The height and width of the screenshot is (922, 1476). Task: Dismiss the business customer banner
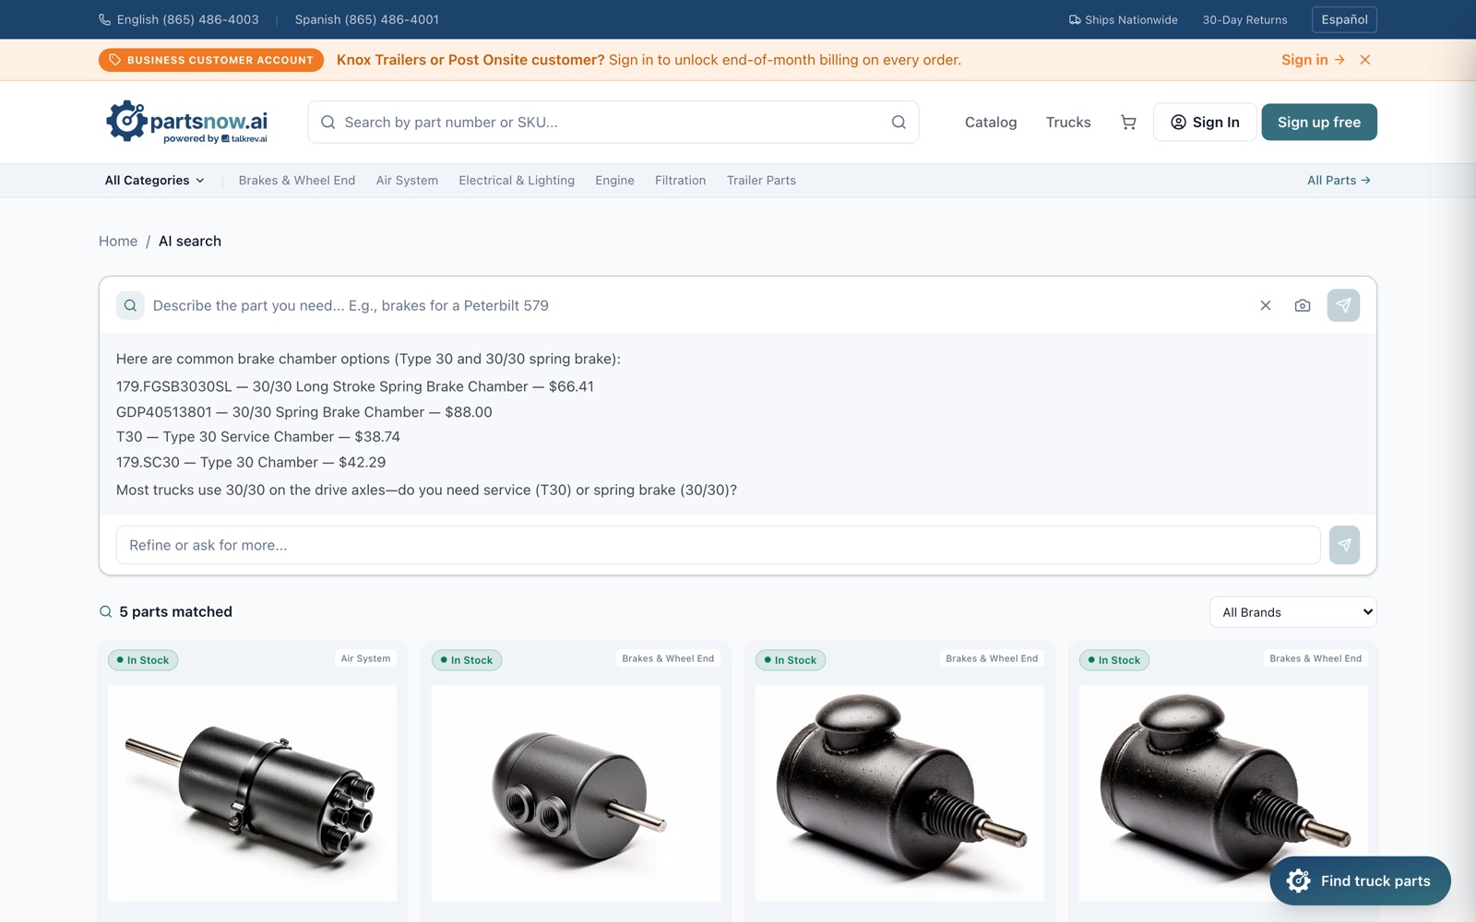pos(1365,60)
